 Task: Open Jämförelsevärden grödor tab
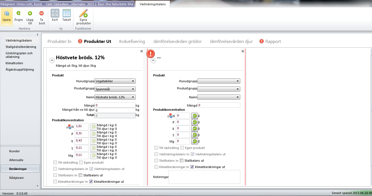177,41
